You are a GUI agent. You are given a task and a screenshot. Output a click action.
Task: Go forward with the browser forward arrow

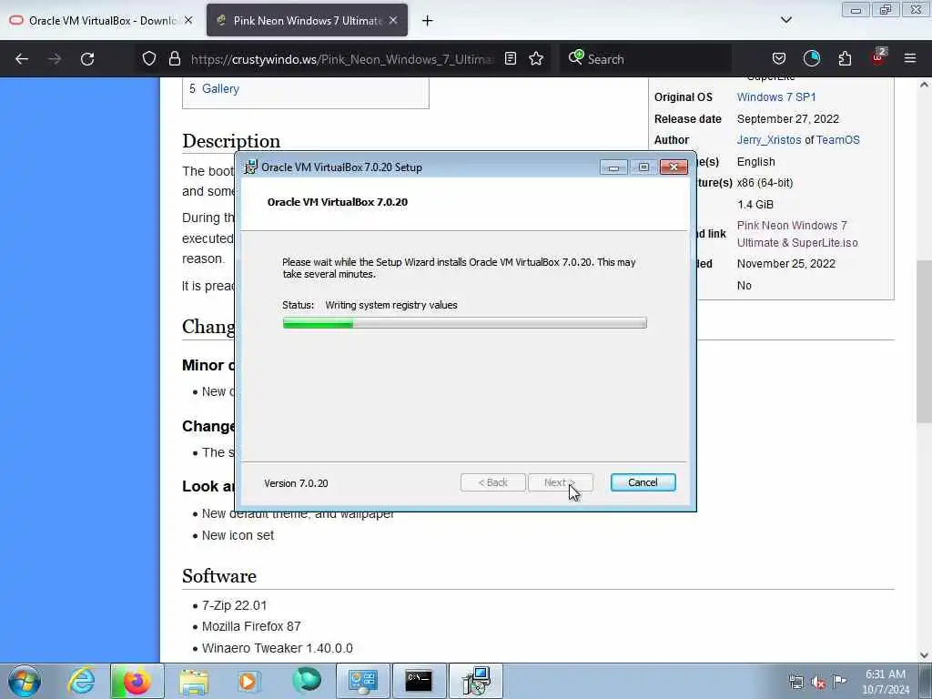tap(54, 59)
